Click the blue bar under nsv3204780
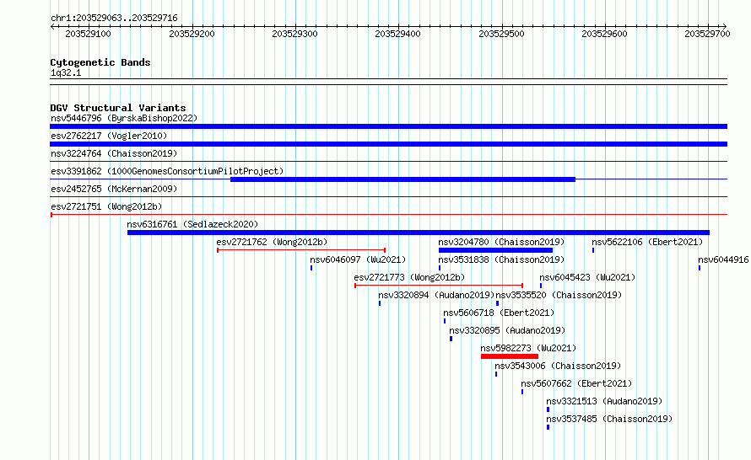Screen dimensions: 751x460 (x=495, y=250)
